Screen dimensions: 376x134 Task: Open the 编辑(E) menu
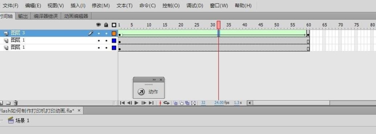coord(33,5)
